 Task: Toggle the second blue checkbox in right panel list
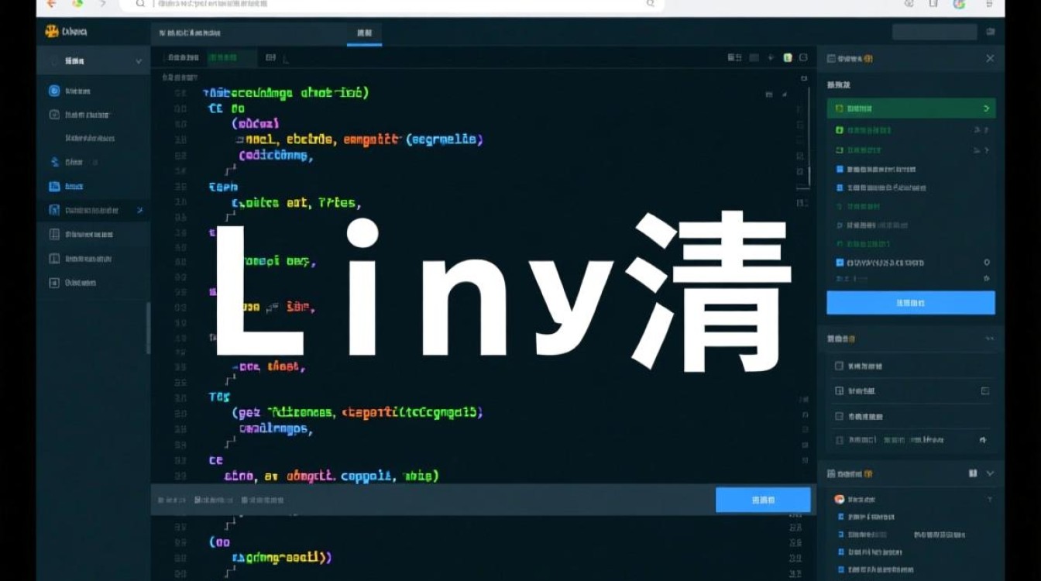pyautogui.click(x=840, y=187)
